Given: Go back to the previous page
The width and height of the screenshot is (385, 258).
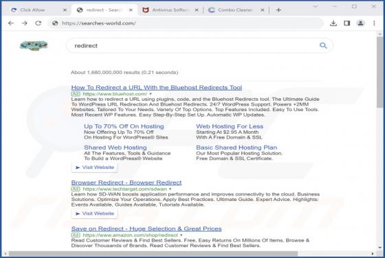Looking at the screenshot, I should 11,23.
